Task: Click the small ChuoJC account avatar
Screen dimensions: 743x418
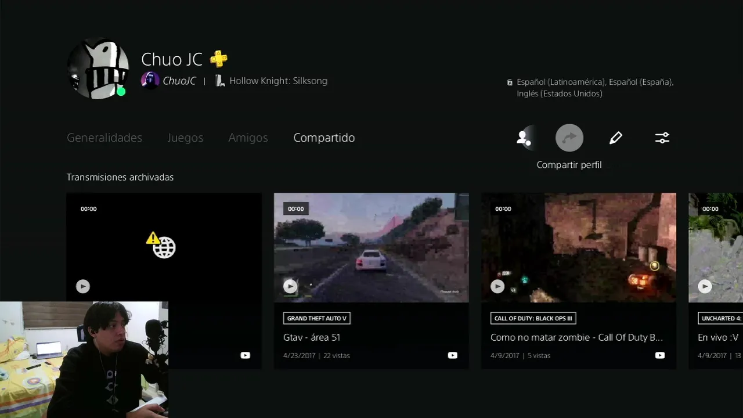Action: (150, 81)
